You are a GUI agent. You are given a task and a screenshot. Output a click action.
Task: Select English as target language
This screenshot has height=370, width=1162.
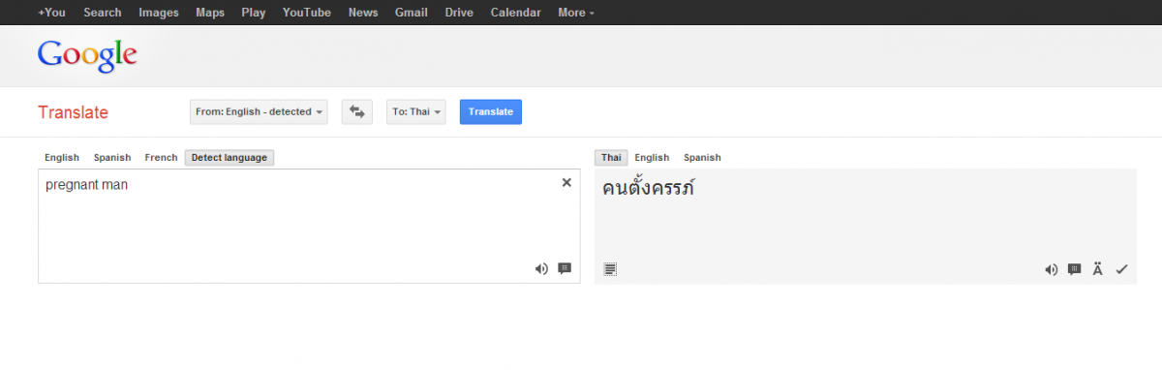tap(652, 158)
